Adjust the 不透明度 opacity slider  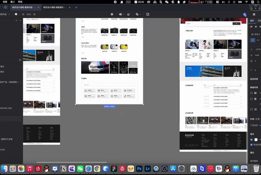[260, 125]
